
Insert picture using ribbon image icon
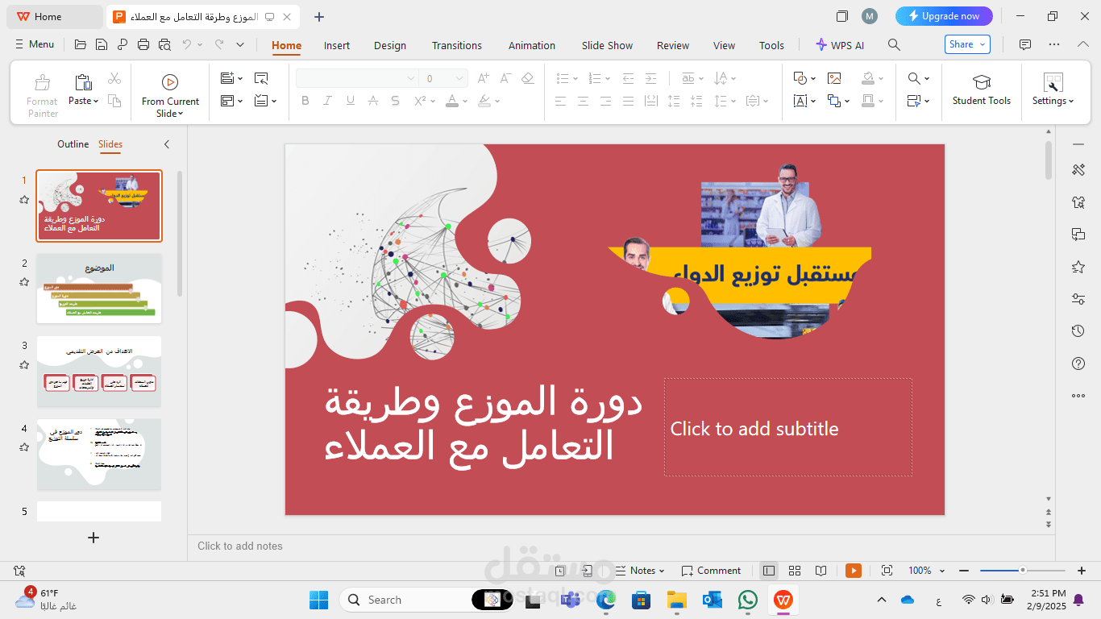point(834,78)
